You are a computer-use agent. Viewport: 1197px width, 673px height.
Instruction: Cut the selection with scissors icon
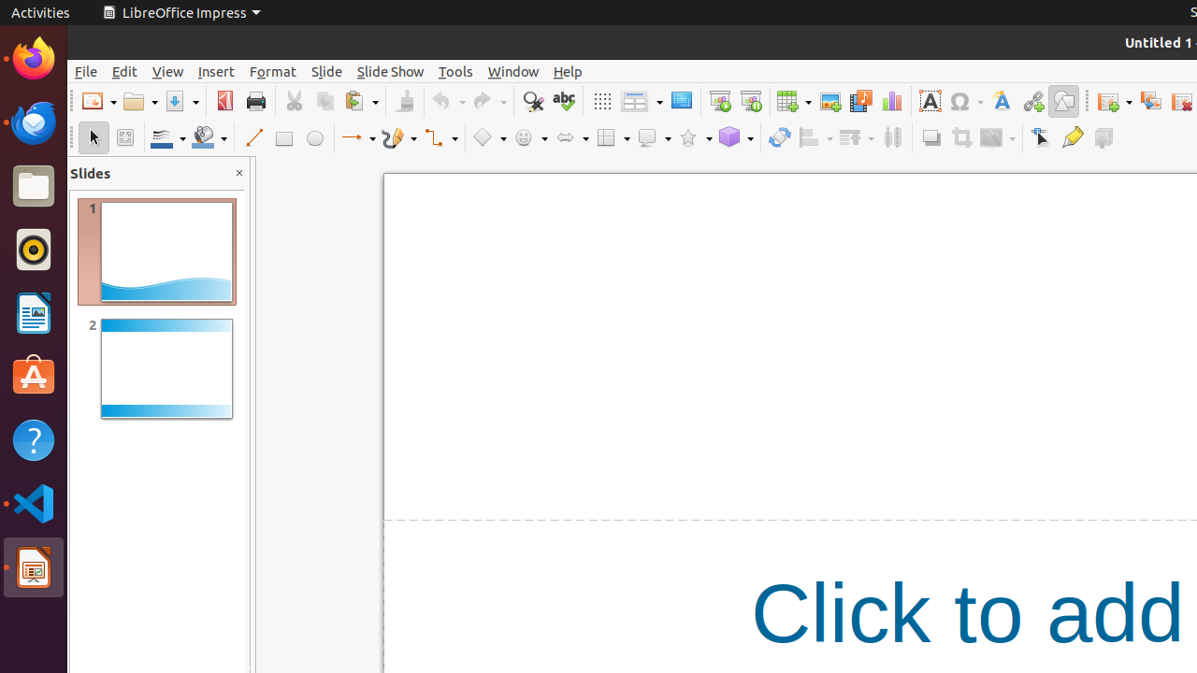pos(295,101)
